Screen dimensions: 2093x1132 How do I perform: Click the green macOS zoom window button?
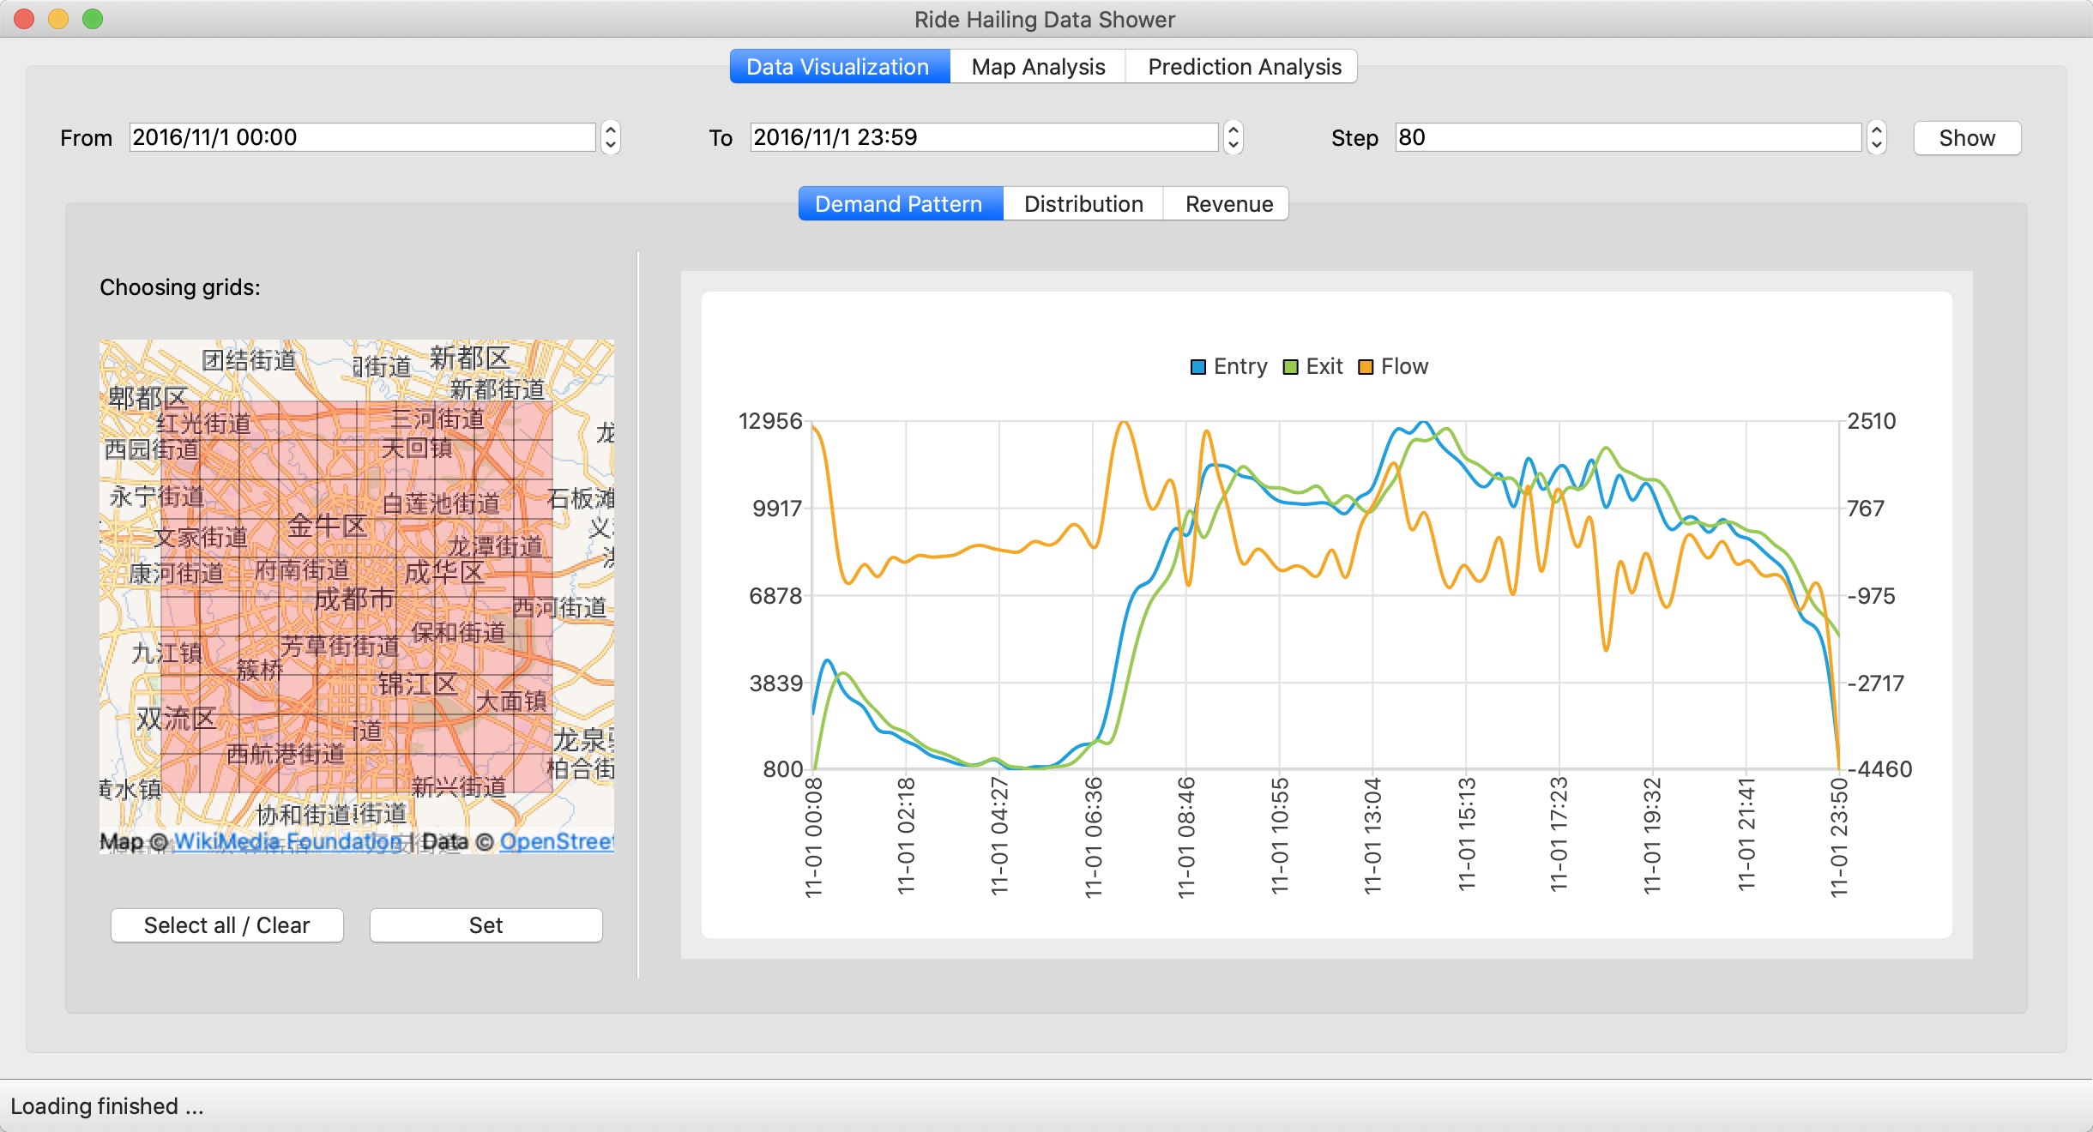click(93, 19)
